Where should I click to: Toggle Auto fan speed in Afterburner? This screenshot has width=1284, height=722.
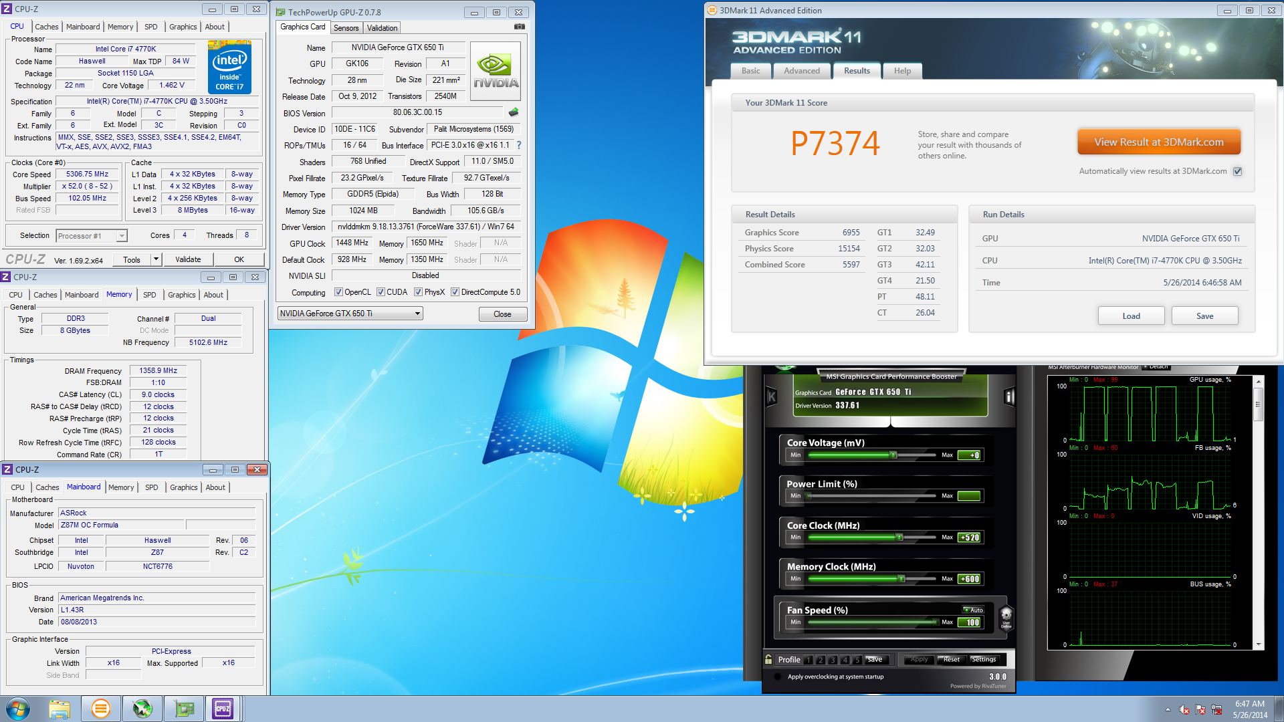coord(973,610)
